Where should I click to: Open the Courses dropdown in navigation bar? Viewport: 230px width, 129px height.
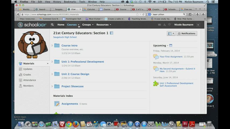73,25
